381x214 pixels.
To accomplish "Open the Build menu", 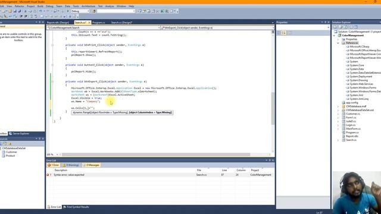I will 40,6.
